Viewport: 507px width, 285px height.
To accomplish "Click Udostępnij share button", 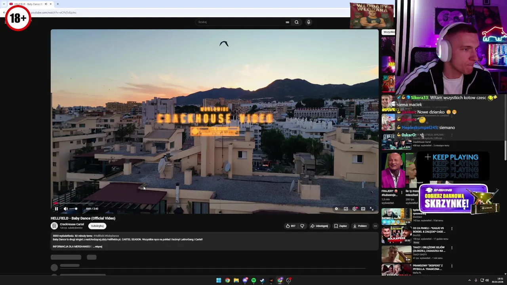I will [x=319, y=226].
